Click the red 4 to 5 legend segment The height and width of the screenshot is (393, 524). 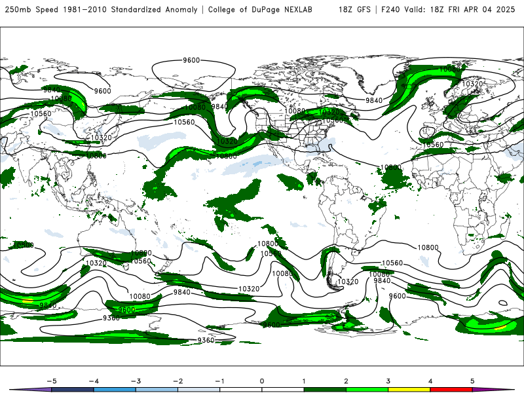point(451,390)
